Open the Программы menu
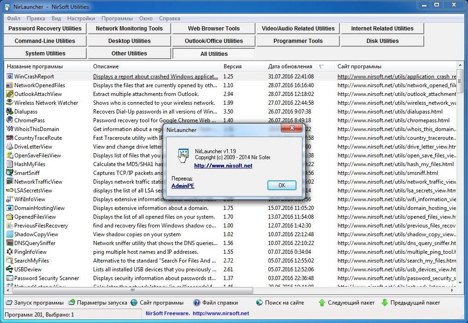Screen dimensions: 468x323 [x=117, y=18]
